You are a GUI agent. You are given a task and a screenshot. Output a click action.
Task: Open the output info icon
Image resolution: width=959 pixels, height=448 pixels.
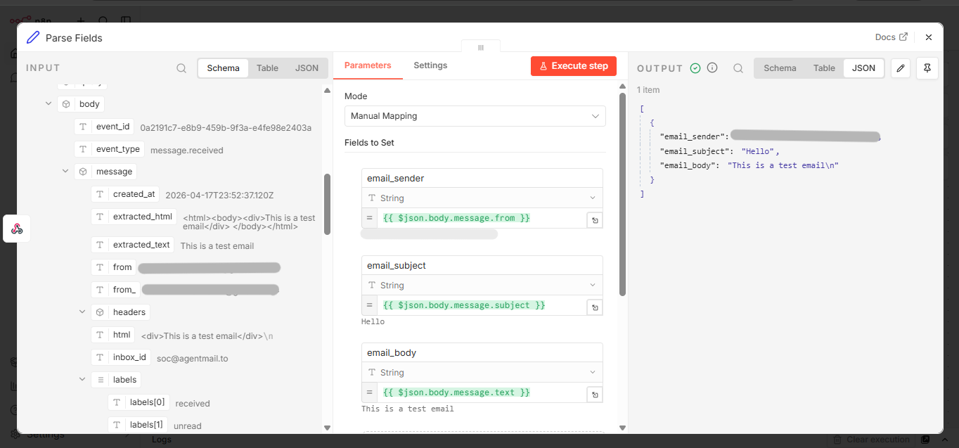coord(712,68)
